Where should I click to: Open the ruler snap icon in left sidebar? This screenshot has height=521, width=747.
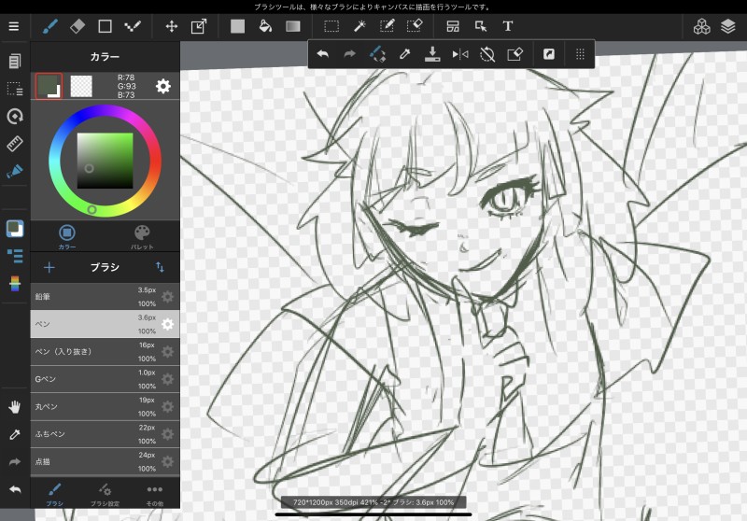[x=15, y=144]
